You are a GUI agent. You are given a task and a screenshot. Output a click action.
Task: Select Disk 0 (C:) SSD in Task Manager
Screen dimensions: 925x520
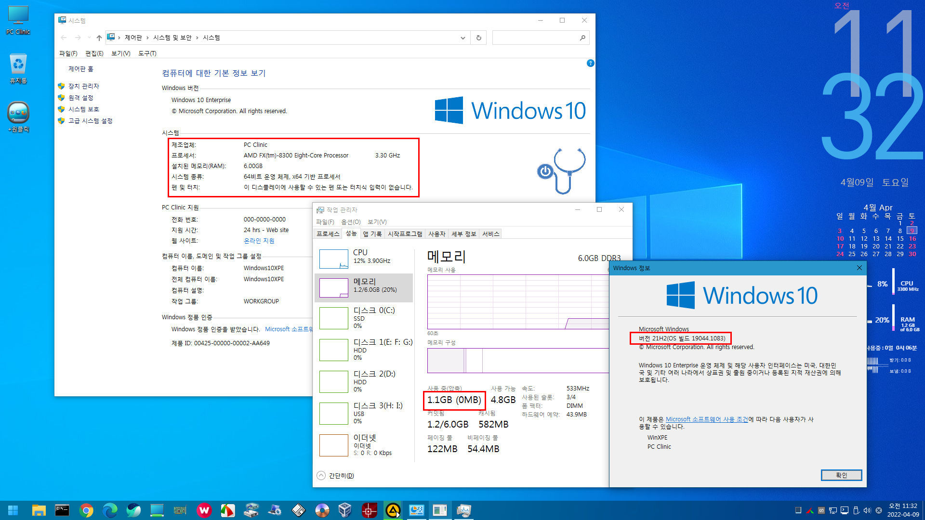pyautogui.click(x=364, y=318)
